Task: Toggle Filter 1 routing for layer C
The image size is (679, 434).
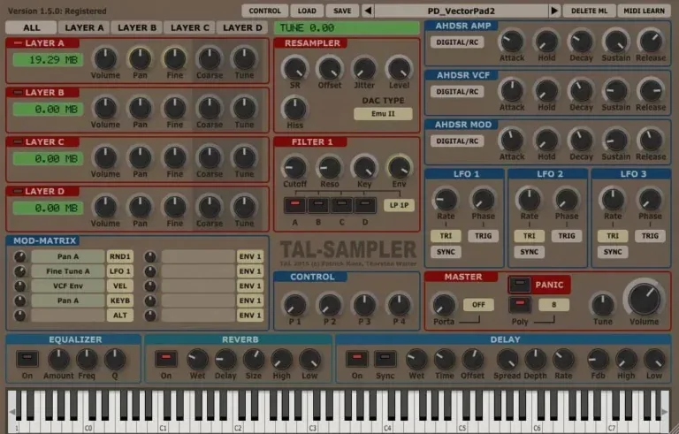Action: [341, 205]
